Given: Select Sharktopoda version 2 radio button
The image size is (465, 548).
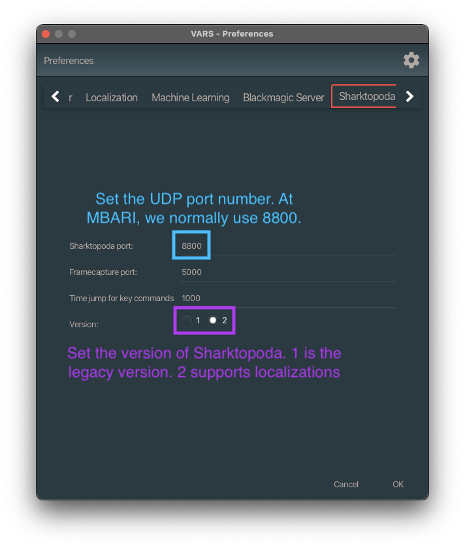Looking at the screenshot, I should (x=213, y=320).
